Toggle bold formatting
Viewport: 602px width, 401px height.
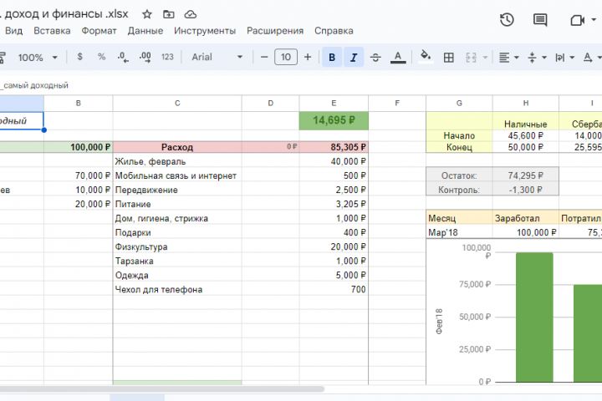(332, 57)
